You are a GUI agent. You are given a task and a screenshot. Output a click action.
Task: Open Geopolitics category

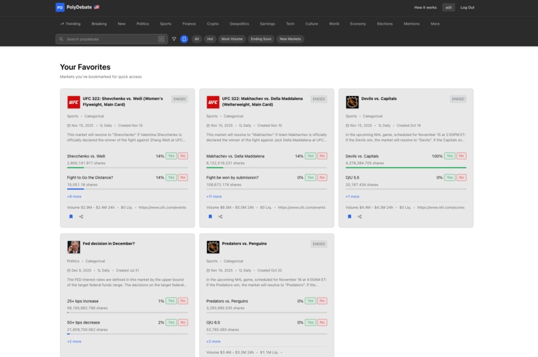point(240,23)
